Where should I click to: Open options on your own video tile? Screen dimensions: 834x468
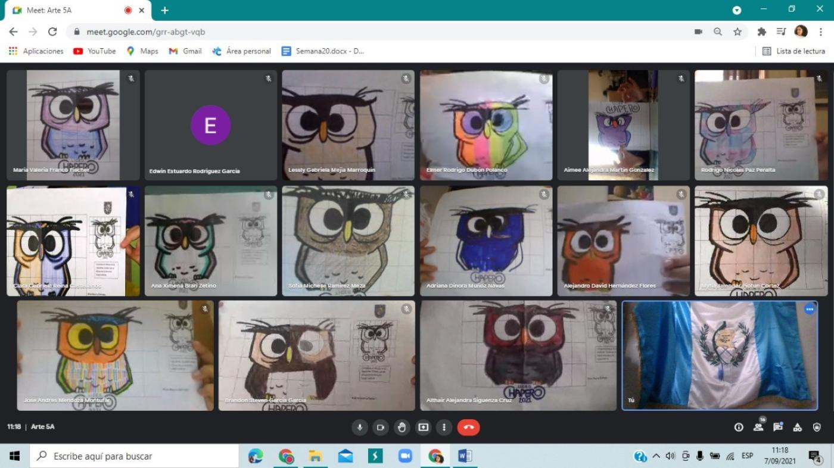coord(810,309)
